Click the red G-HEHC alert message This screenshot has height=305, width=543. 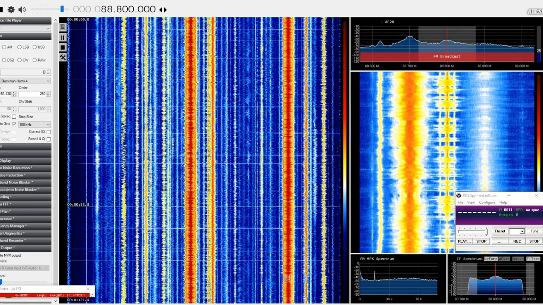(x=45, y=295)
